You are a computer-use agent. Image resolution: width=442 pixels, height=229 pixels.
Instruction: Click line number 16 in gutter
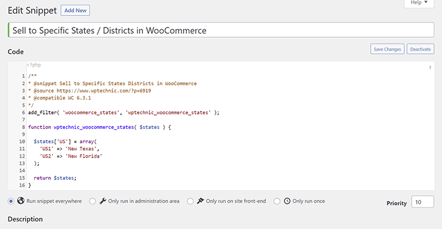point(22,185)
